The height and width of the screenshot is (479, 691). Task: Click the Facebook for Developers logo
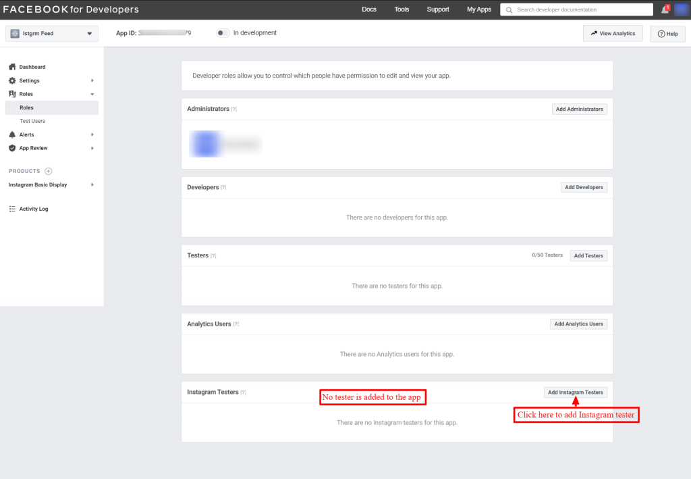(x=71, y=9)
